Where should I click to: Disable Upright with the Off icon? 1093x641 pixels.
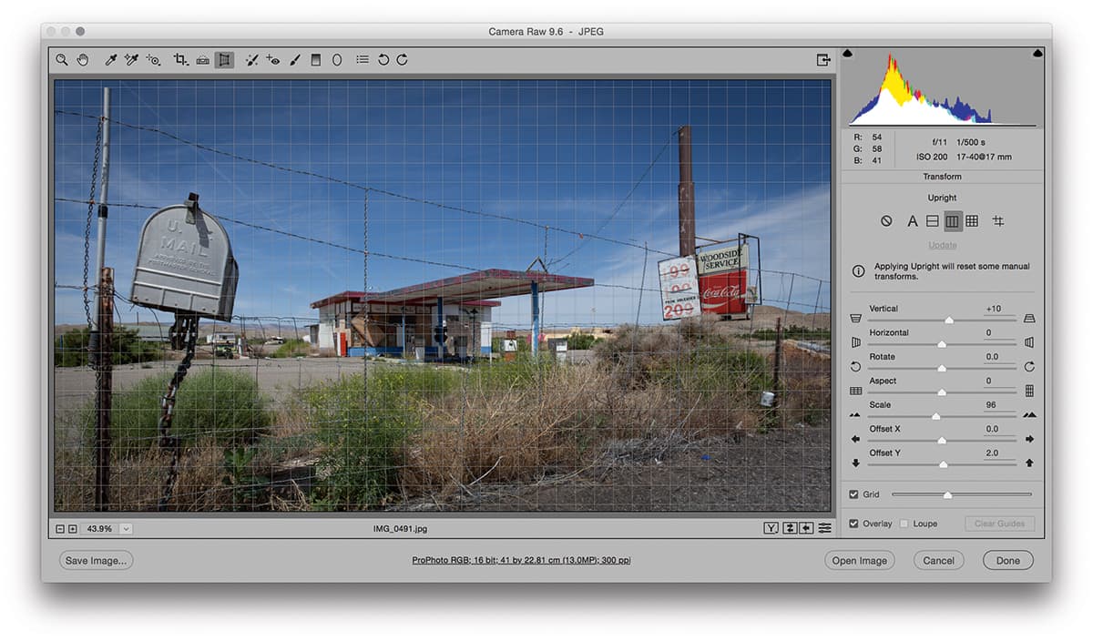[x=886, y=221]
